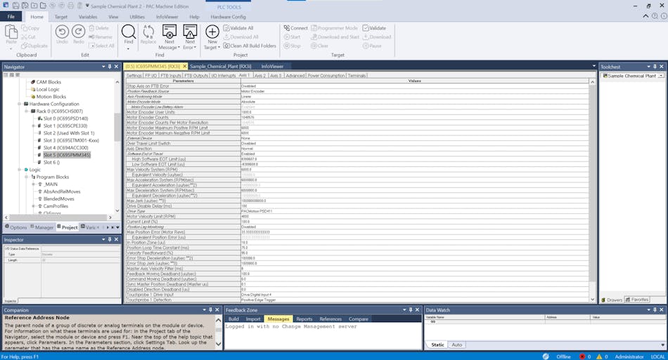The image size is (668, 360).
Task: Open the Hardware Config ribbon tab
Action: [228, 16]
